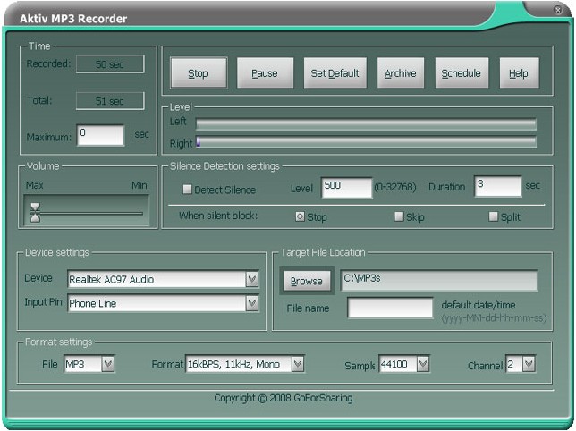
Task: Click the silence Duration input field
Action: point(498,187)
